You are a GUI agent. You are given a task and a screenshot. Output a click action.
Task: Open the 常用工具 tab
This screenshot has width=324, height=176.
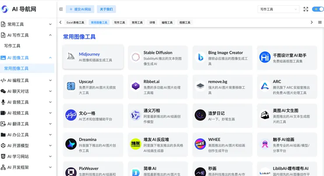[137, 22]
